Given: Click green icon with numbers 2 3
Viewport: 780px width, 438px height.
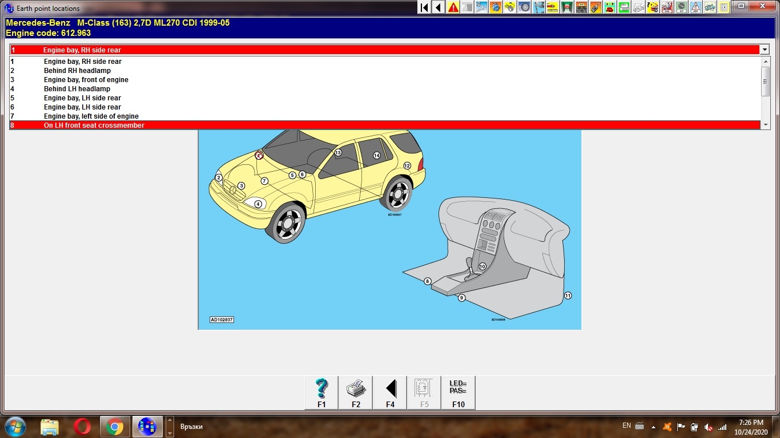Looking at the screenshot, I should tap(610, 7).
